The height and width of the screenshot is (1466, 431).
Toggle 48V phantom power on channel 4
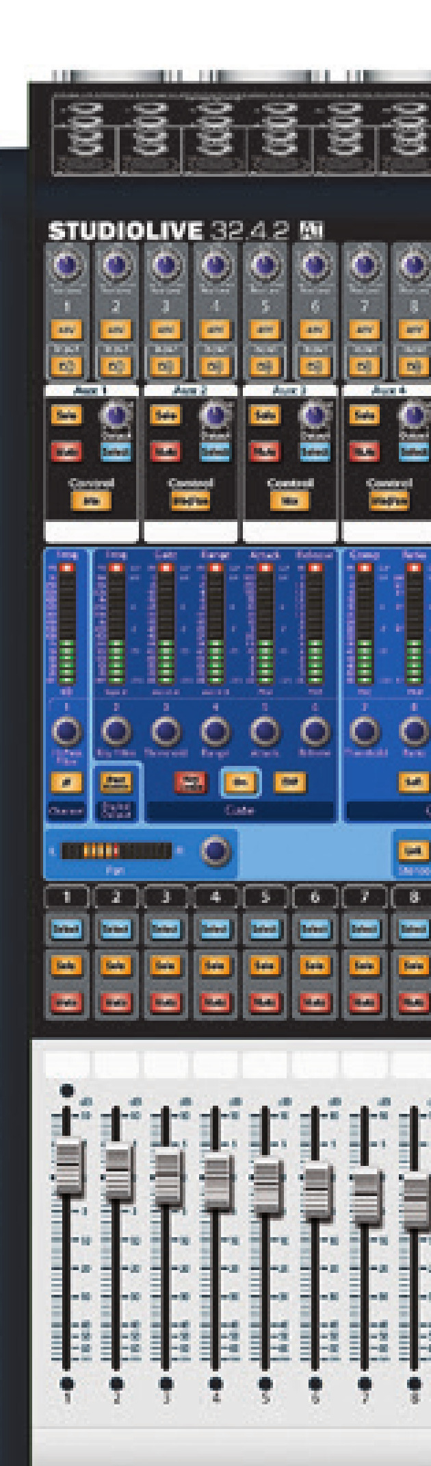[215, 330]
